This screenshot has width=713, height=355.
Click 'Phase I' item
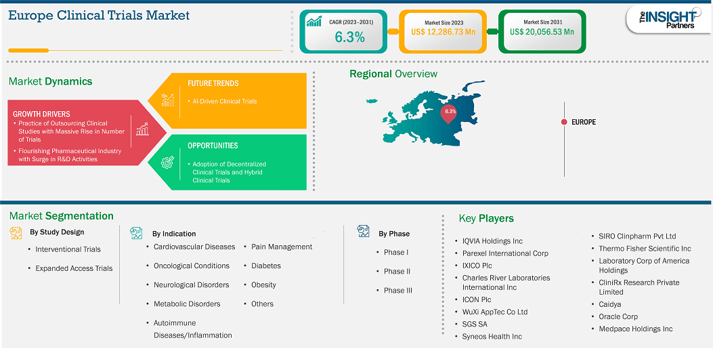point(397,252)
